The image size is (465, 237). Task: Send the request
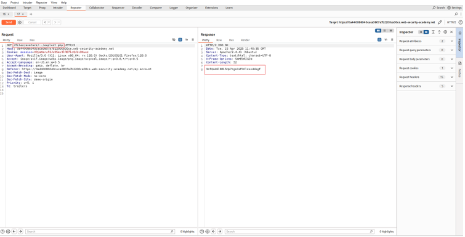point(9,22)
